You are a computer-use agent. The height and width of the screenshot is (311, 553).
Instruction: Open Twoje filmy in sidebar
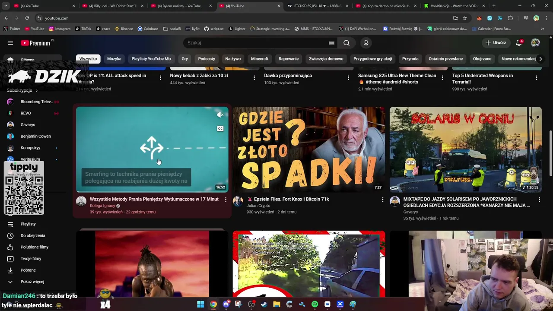coord(33,259)
